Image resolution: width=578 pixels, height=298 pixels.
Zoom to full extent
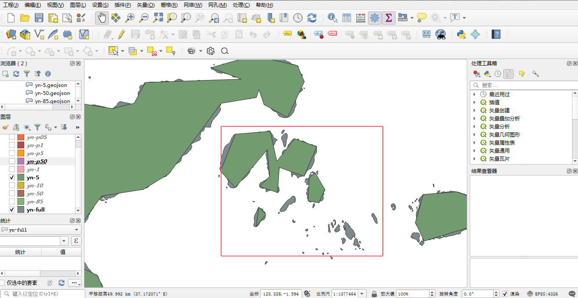pos(158,18)
